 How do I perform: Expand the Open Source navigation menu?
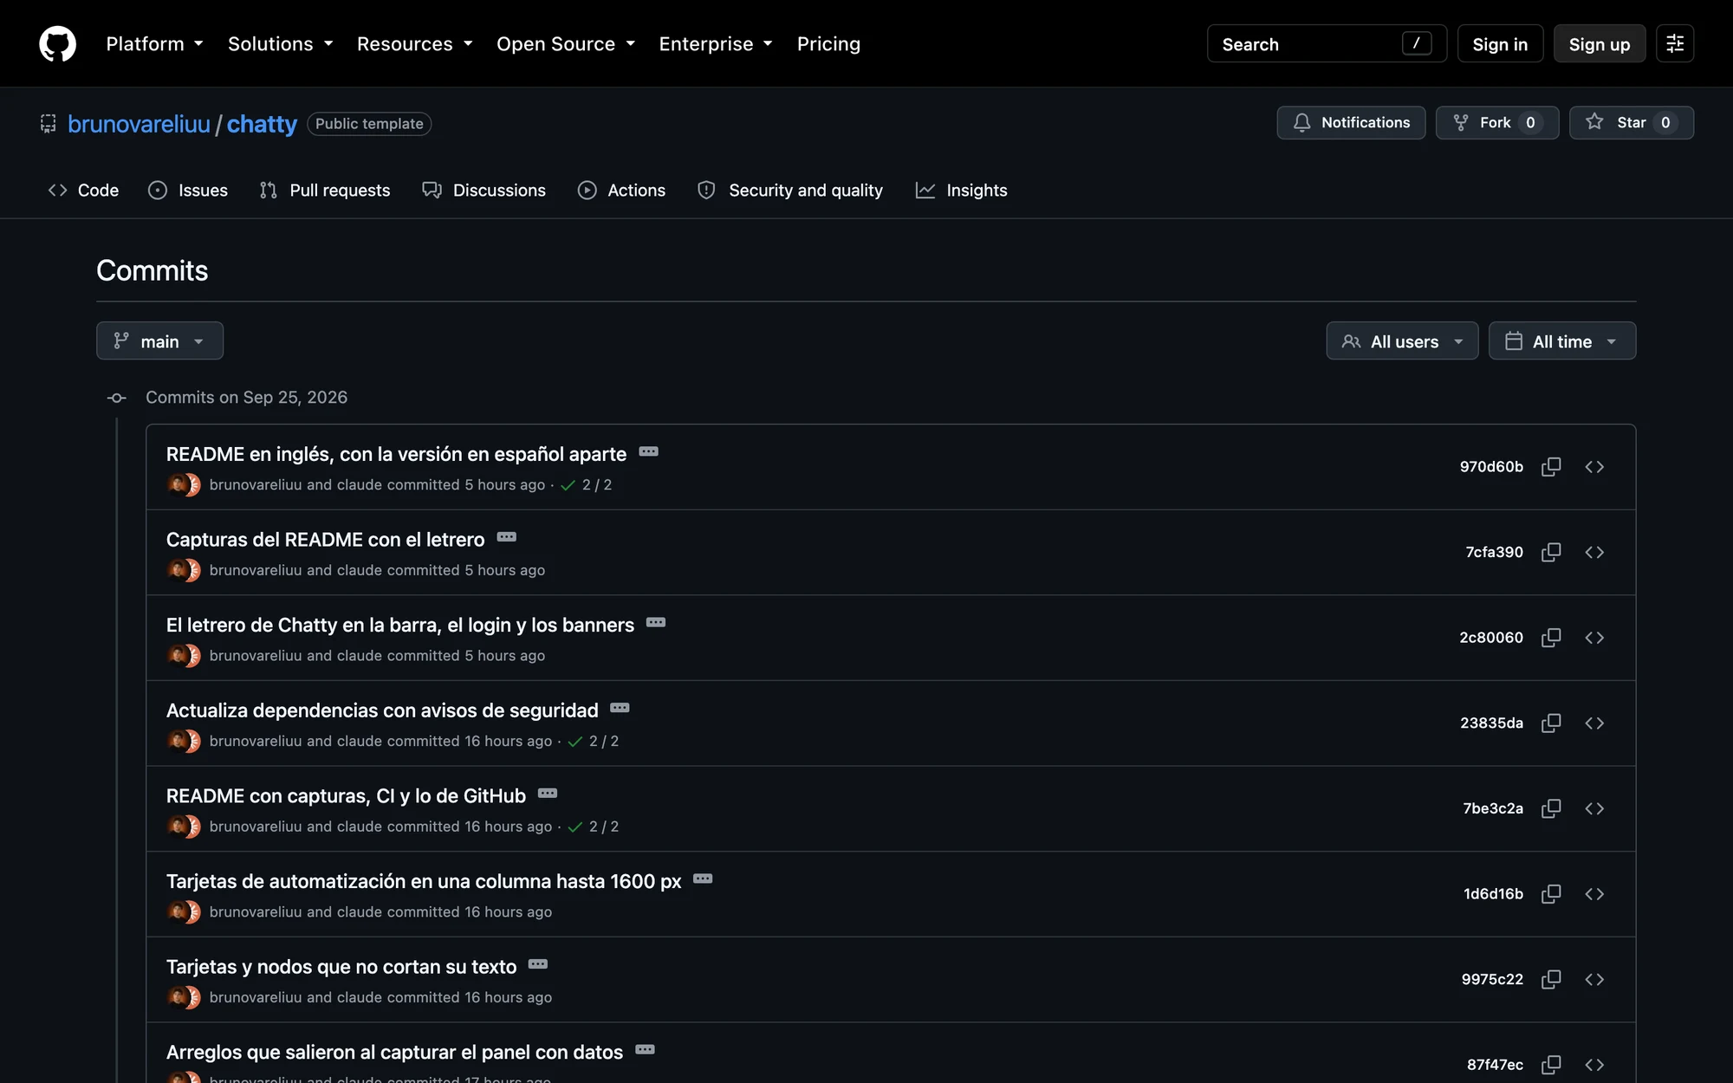(566, 44)
